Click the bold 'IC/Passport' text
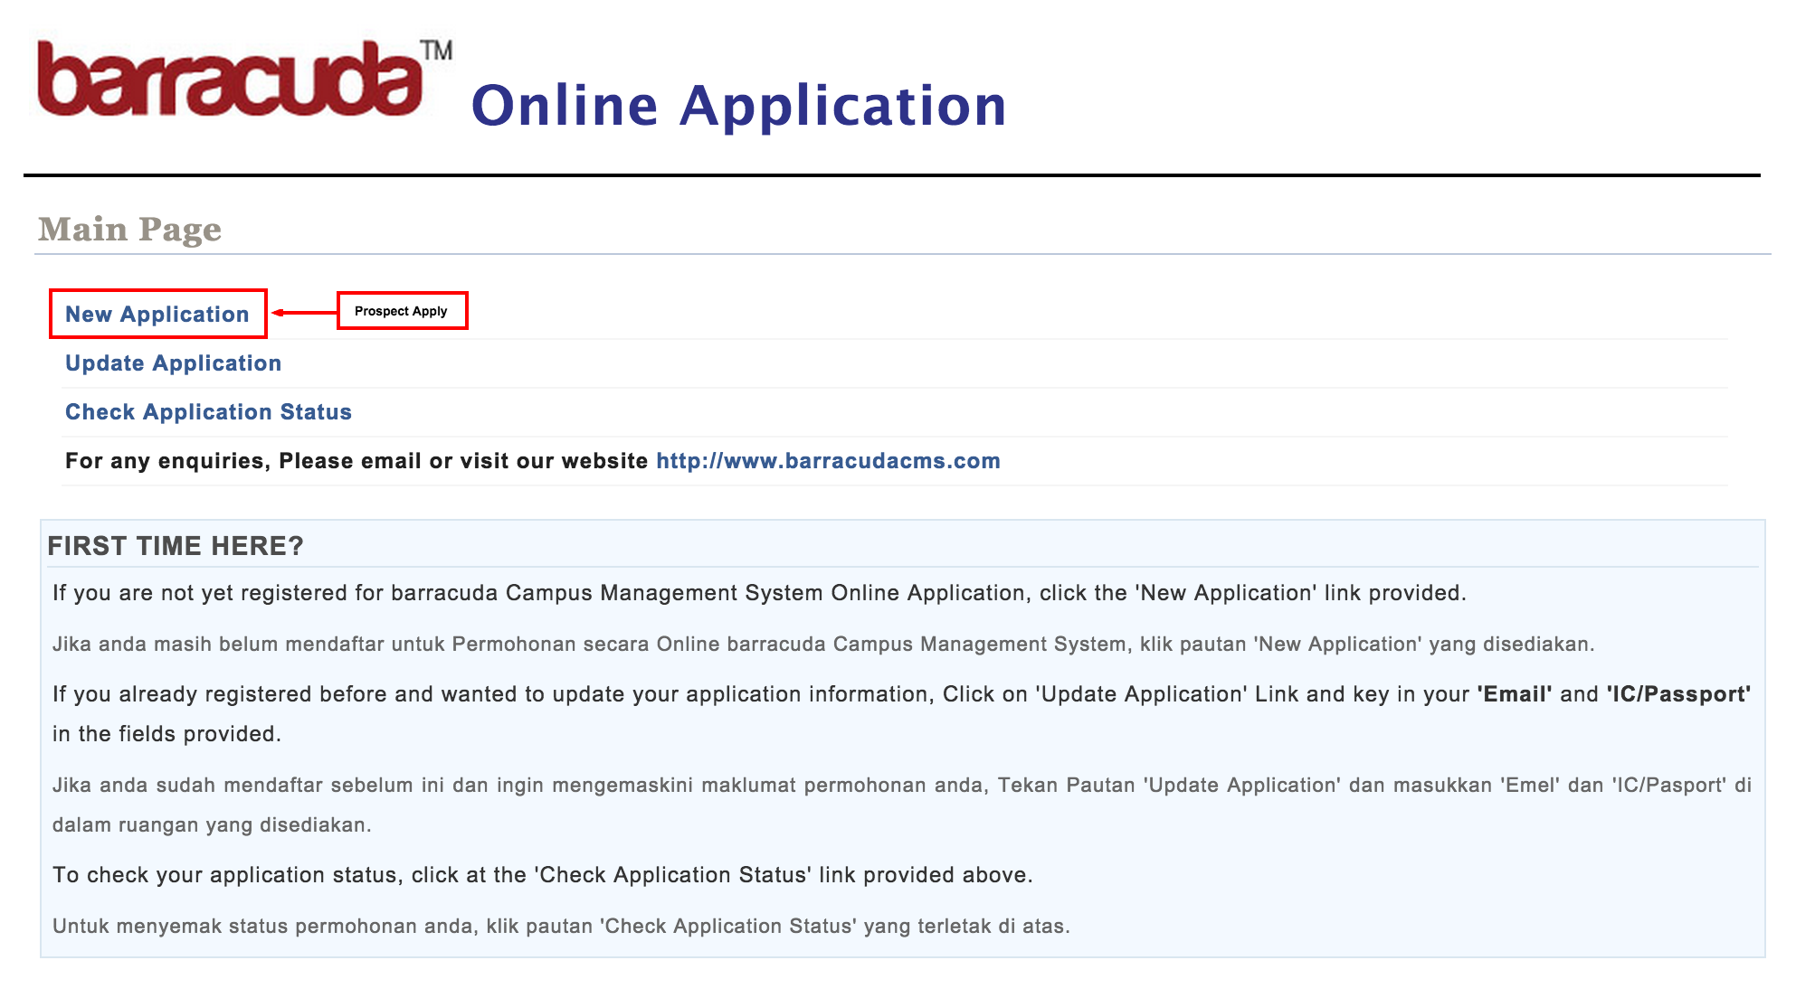Viewport: 1815px width, 998px height. [1678, 694]
